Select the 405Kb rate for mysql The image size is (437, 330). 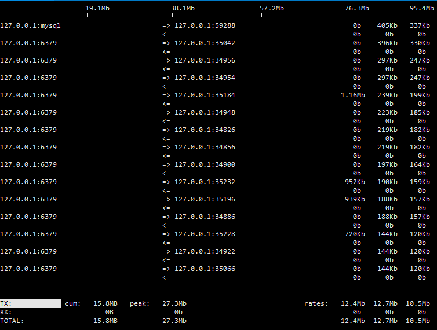(387, 25)
